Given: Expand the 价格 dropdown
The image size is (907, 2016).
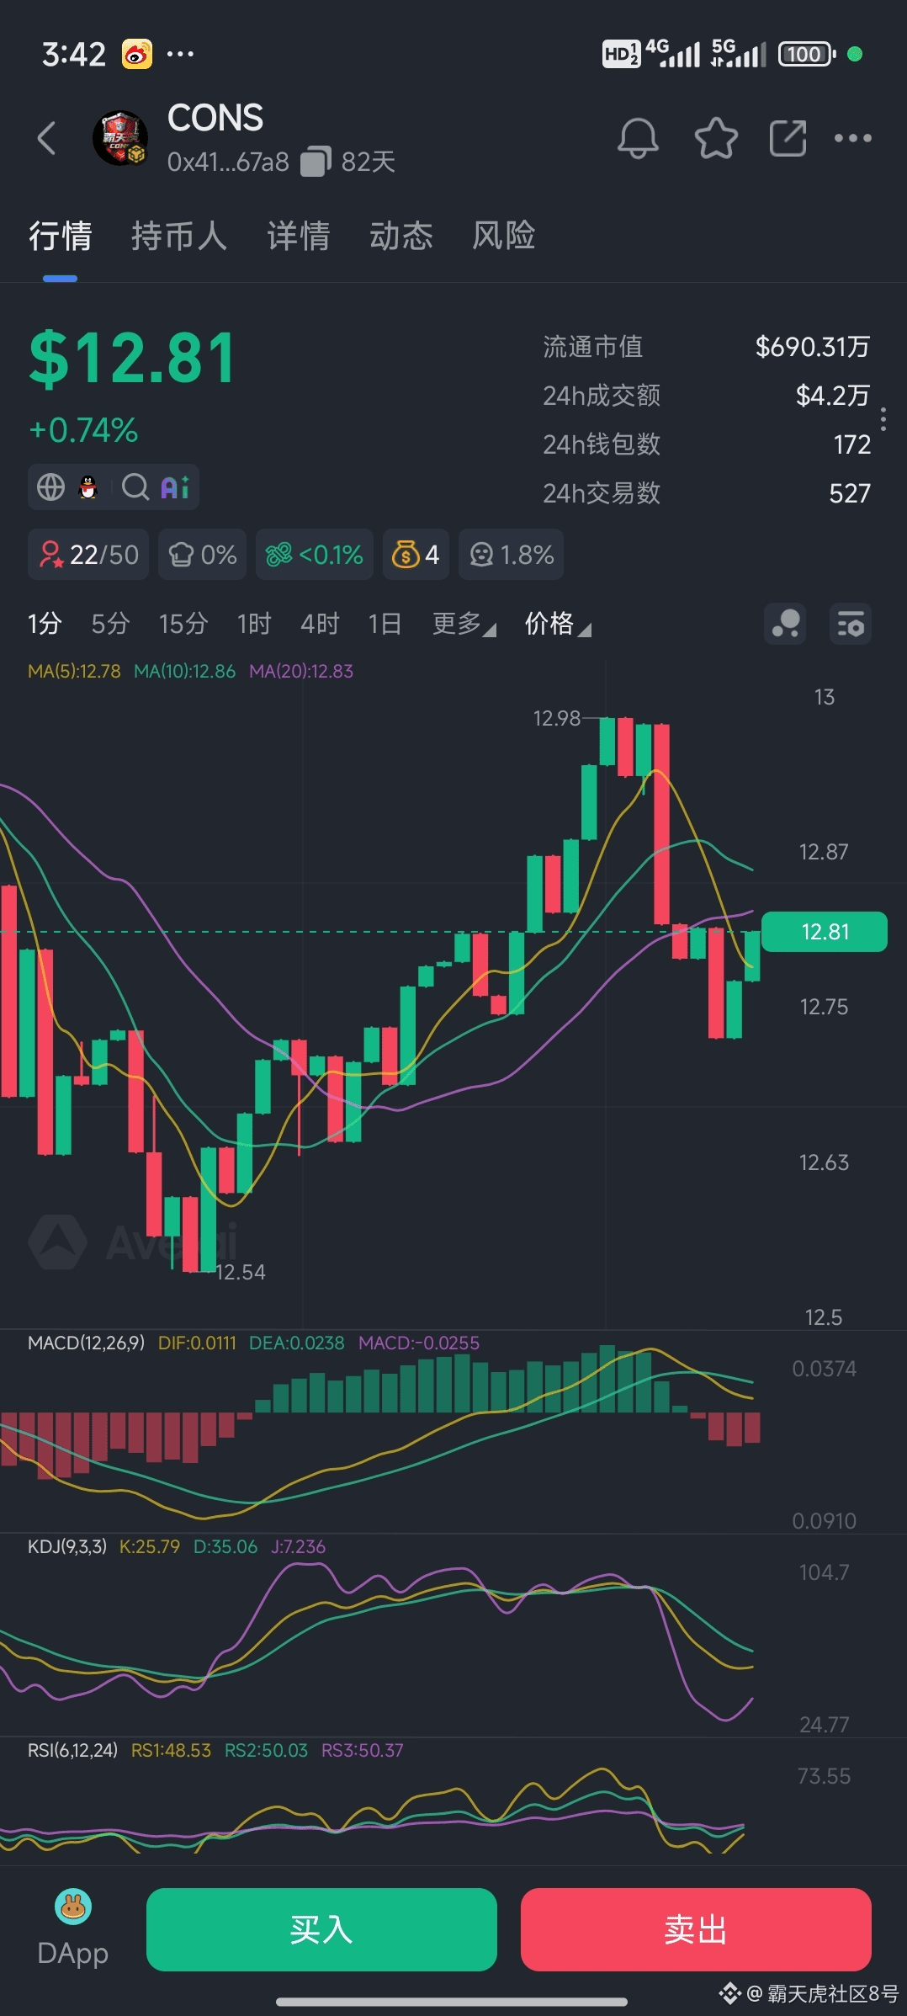Looking at the screenshot, I should [x=558, y=624].
